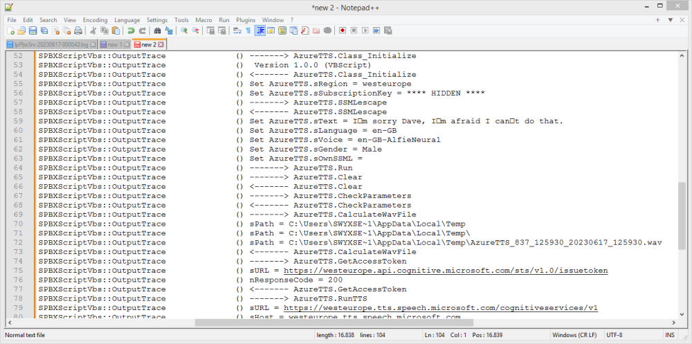
Task: Start macro recording with the red dot
Action: coord(343,30)
